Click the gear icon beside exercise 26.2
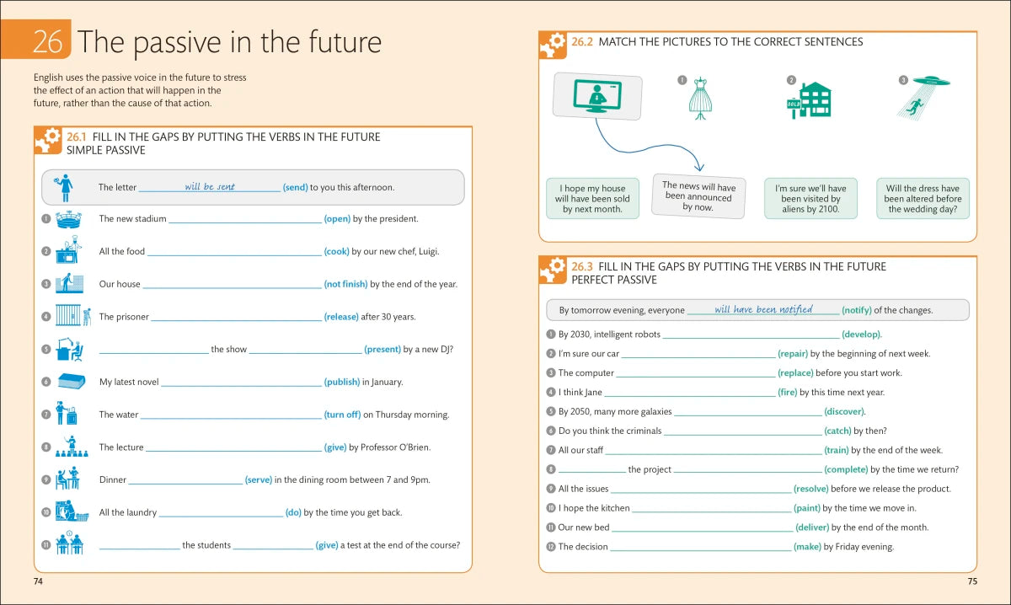 click(x=553, y=46)
